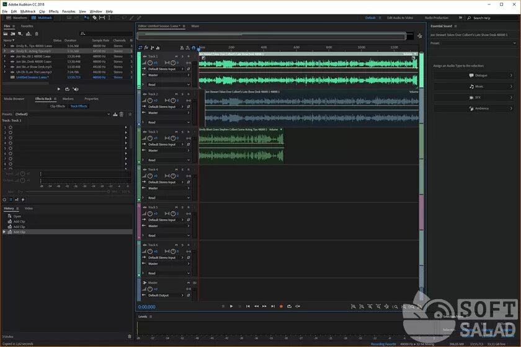Open the Effects menu
The image size is (521, 347).
[53, 11]
